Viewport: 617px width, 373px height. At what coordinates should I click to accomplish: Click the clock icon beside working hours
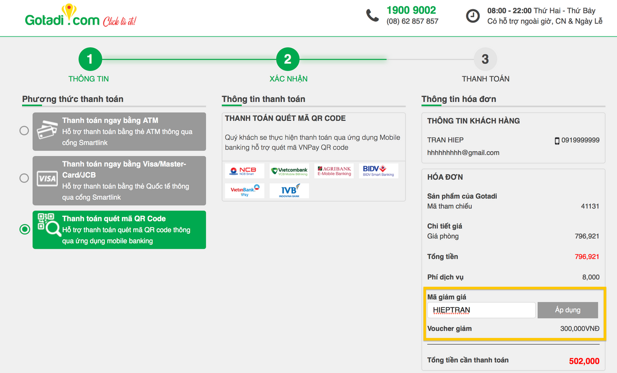[473, 16]
